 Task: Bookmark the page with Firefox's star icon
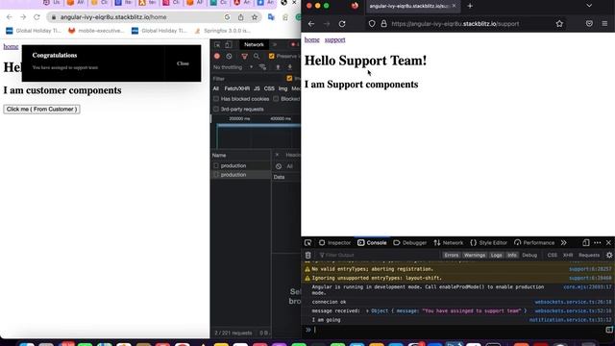click(x=559, y=24)
